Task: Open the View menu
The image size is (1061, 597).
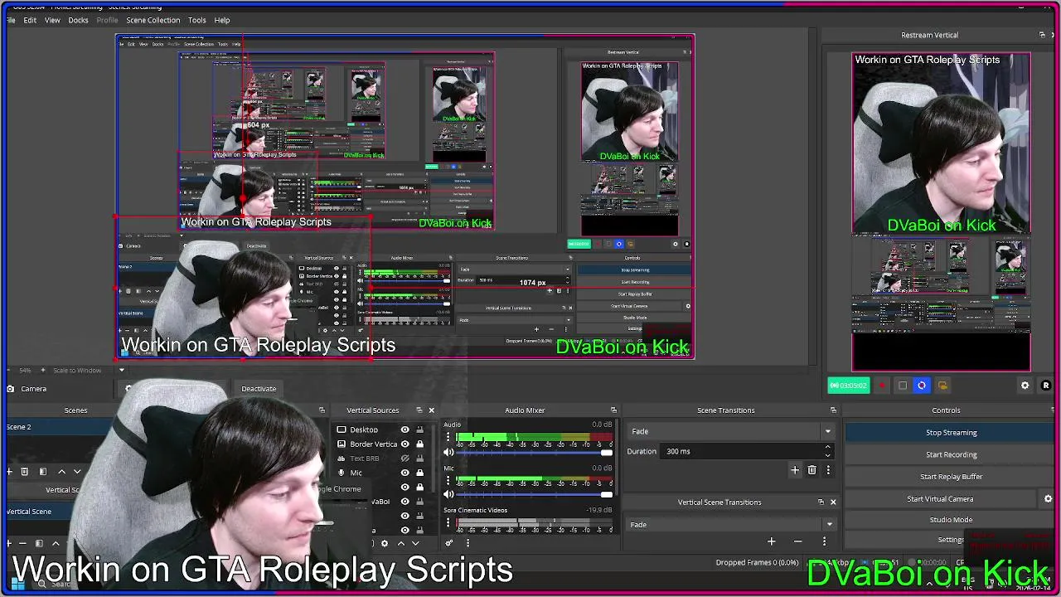Action: point(52,20)
